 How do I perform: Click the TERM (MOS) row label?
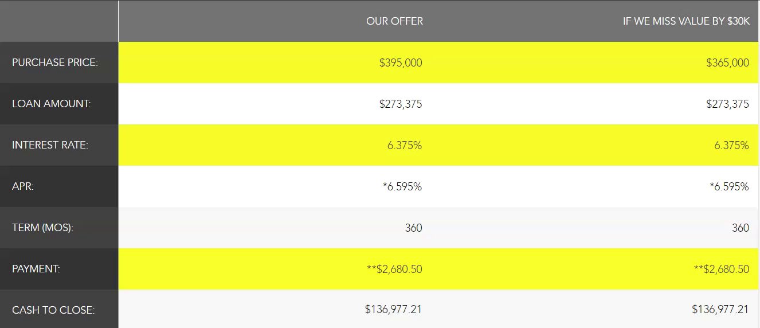(x=43, y=228)
